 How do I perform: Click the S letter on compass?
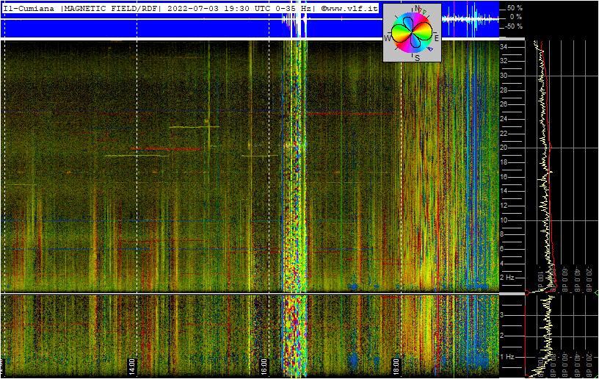click(x=417, y=58)
